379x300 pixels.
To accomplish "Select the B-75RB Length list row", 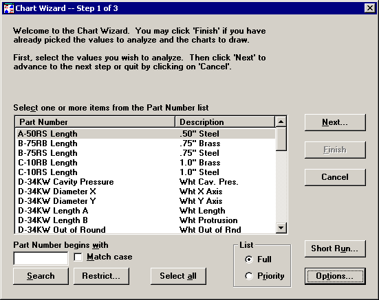I will [x=146, y=143].
